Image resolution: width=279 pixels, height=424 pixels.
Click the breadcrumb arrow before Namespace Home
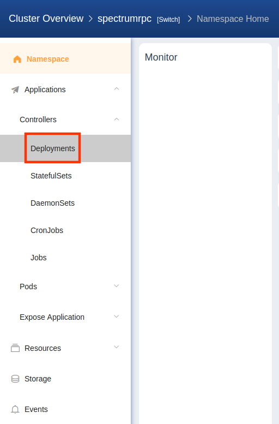click(190, 19)
